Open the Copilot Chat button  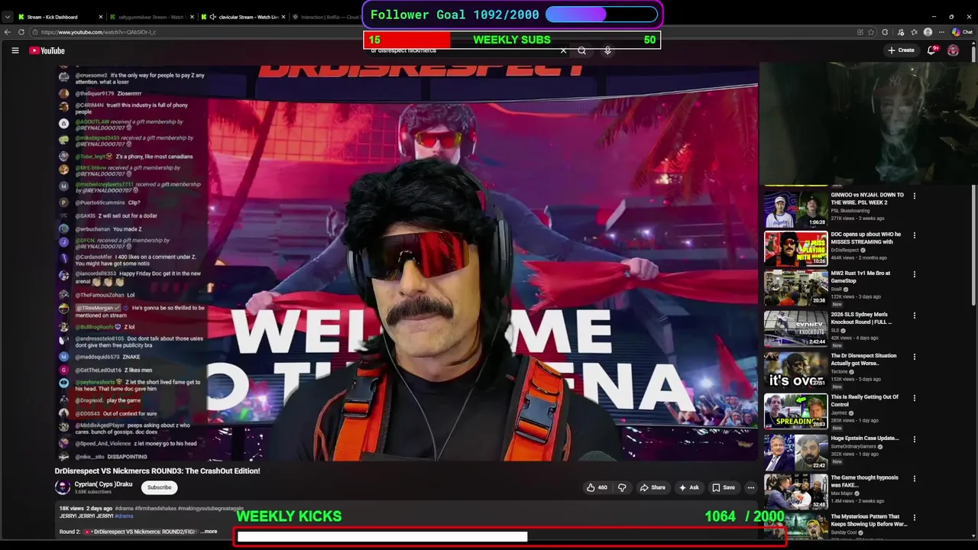click(x=962, y=32)
